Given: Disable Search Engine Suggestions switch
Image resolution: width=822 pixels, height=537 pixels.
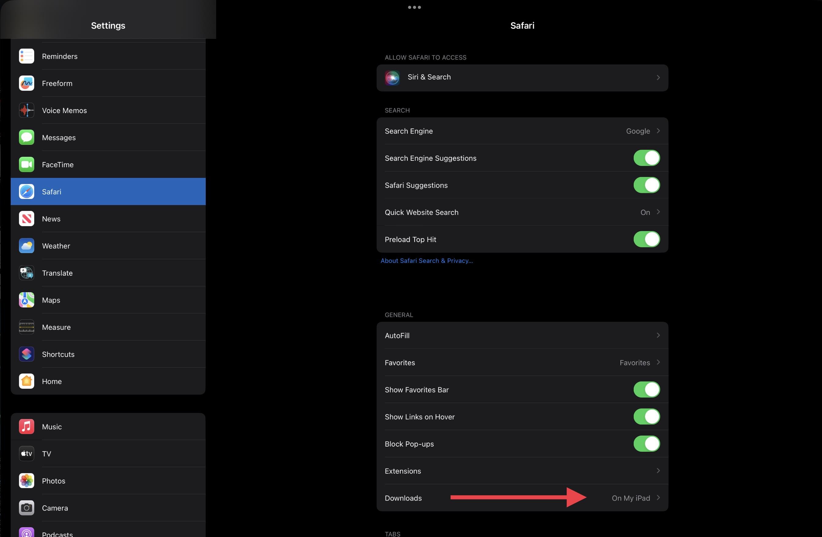Looking at the screenshot, I should pyautogui.click(x=646, y=158).
